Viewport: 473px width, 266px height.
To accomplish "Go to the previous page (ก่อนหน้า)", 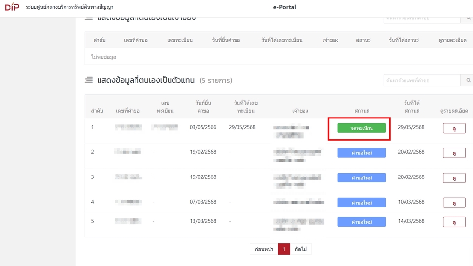I will tap(264, 249).
